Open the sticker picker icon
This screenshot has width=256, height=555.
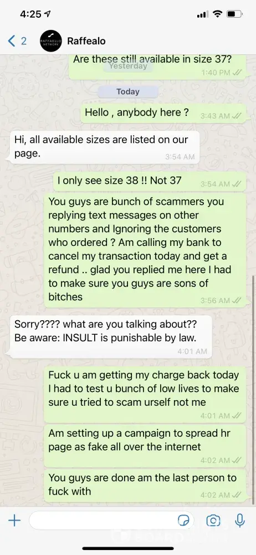pyautogui.click(x=183, y=521)
